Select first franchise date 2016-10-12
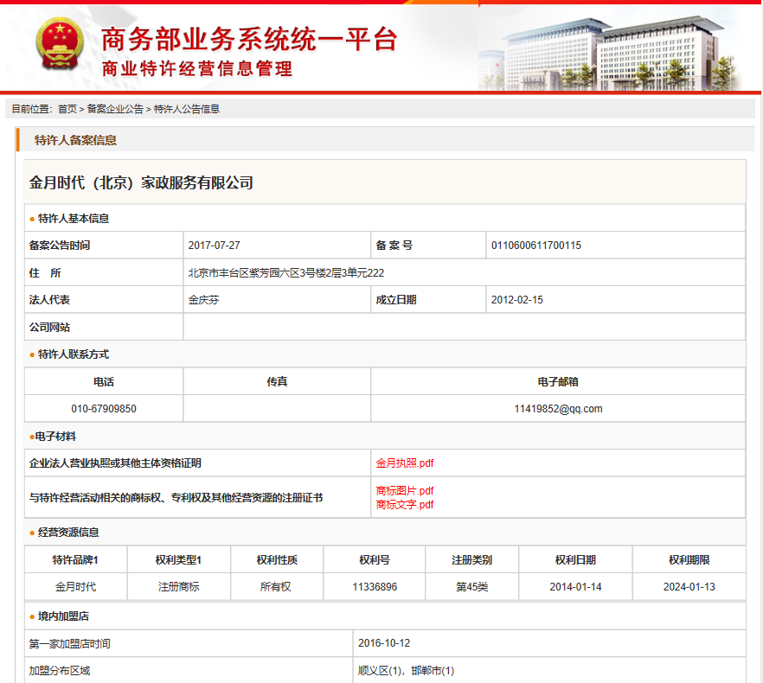 384,643
